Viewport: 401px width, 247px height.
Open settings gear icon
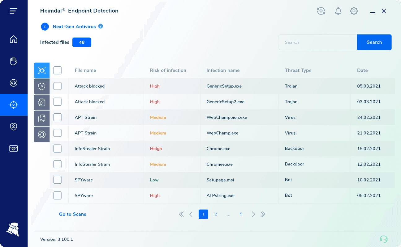(x=354, y=11)
